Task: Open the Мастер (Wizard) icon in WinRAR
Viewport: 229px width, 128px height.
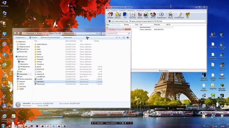Action: pos(153,15)
